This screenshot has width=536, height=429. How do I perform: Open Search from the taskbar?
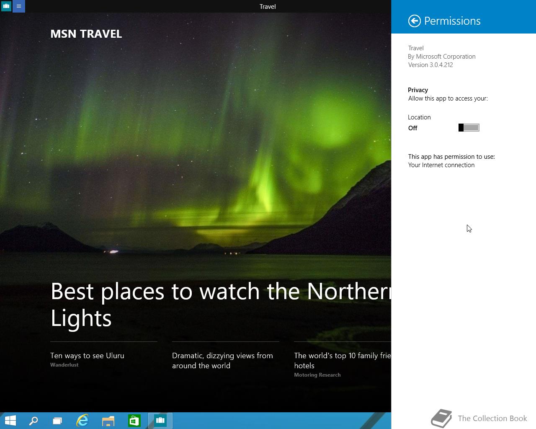(33, 420)
